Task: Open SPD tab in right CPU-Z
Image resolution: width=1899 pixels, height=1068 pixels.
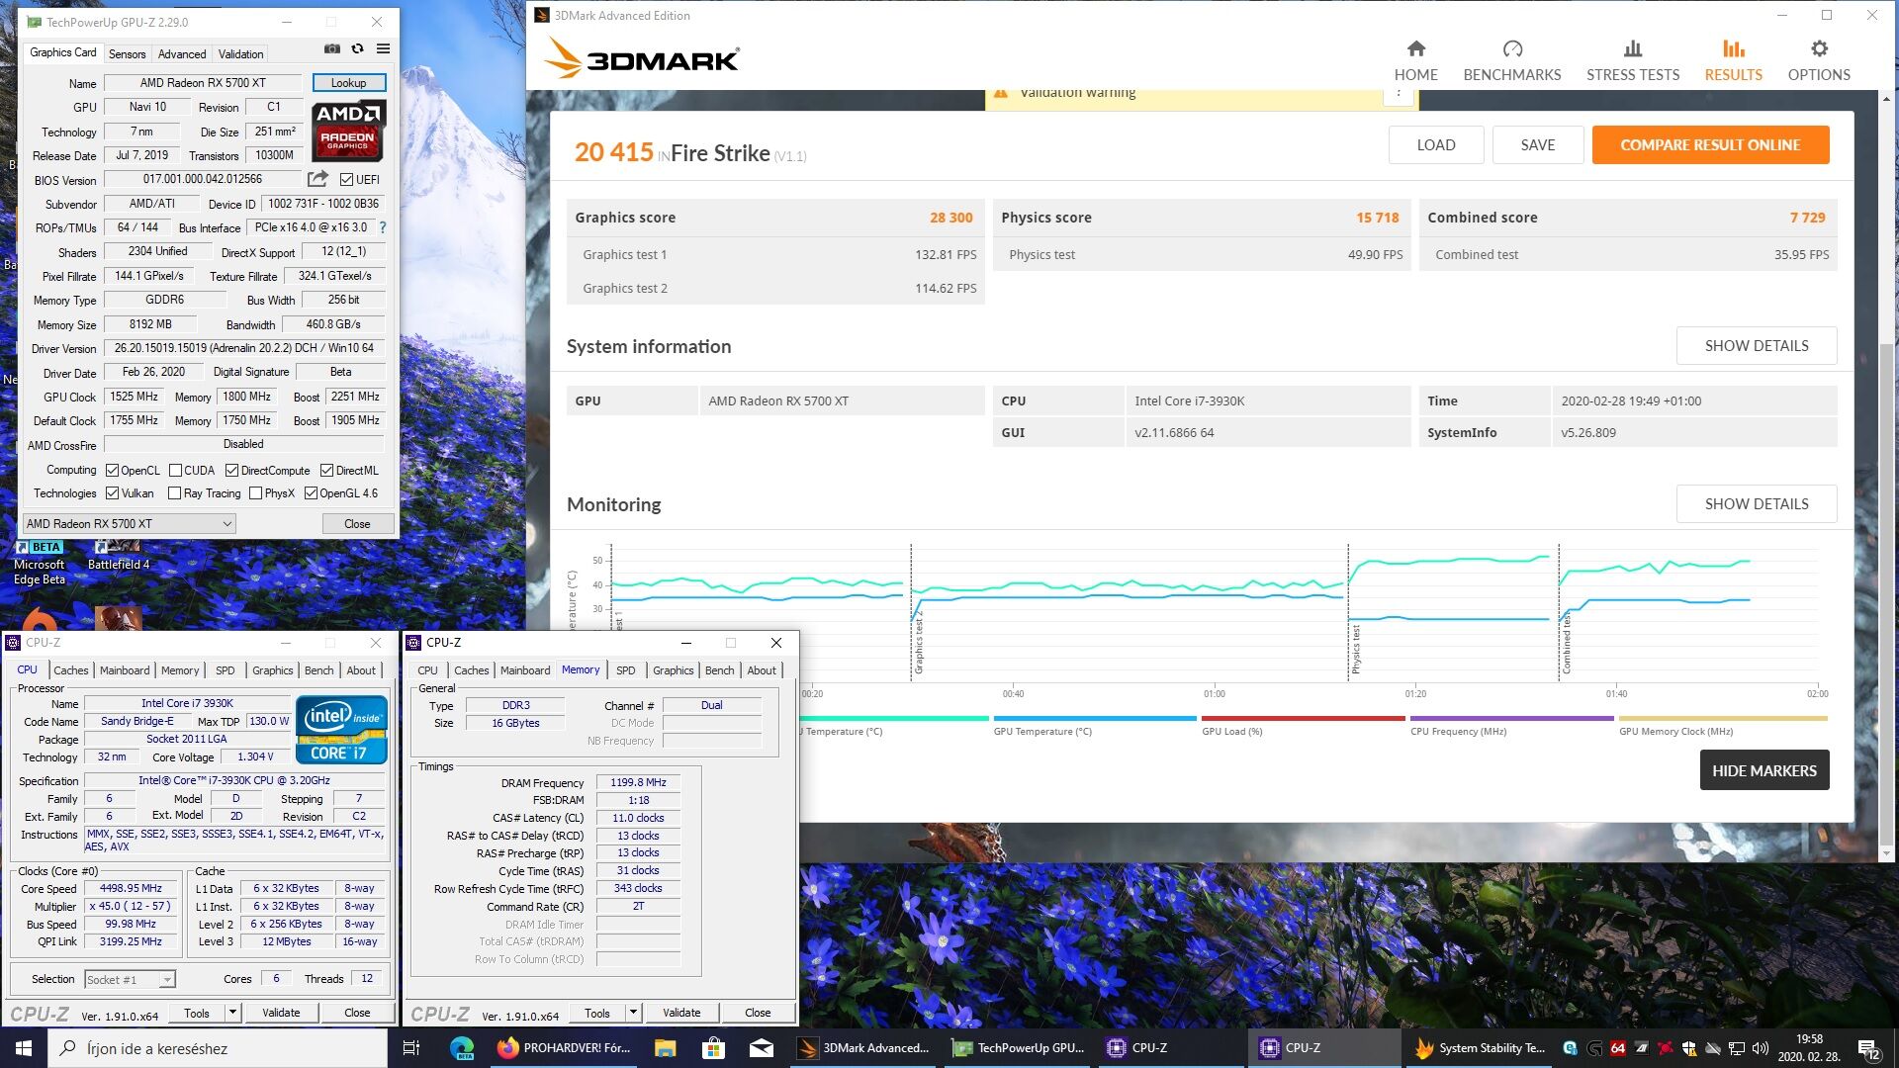Action: pyautogui.click(x=626, y=670)
